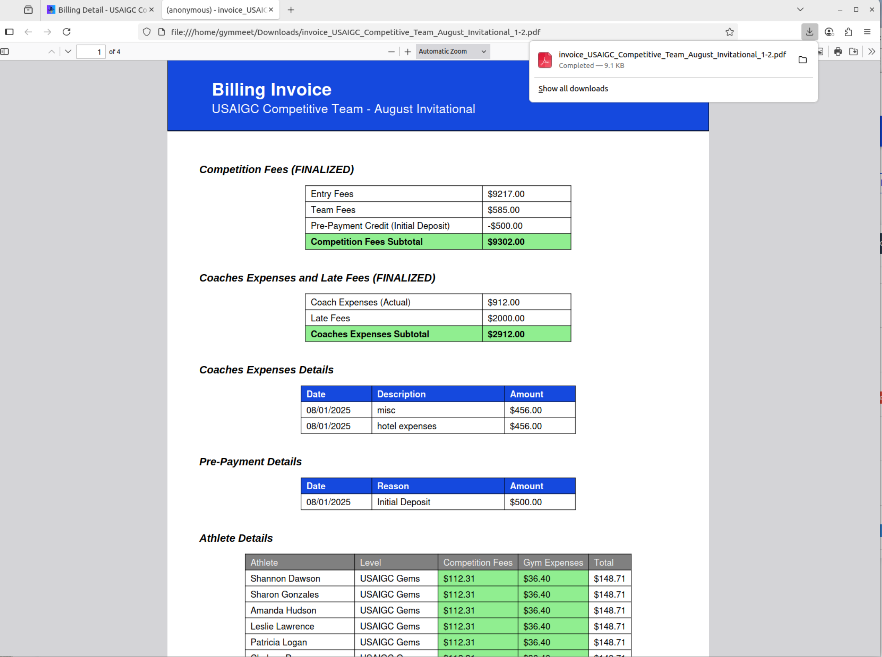
Task: Open a new browser tab
Action: pos(291,10)
